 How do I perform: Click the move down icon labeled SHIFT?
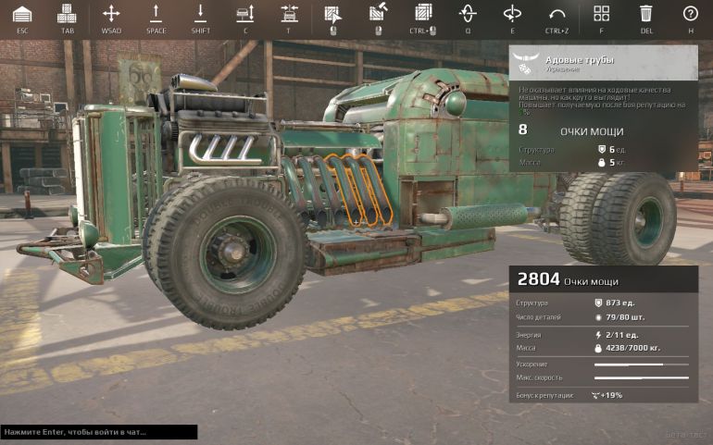pos(200,14)
